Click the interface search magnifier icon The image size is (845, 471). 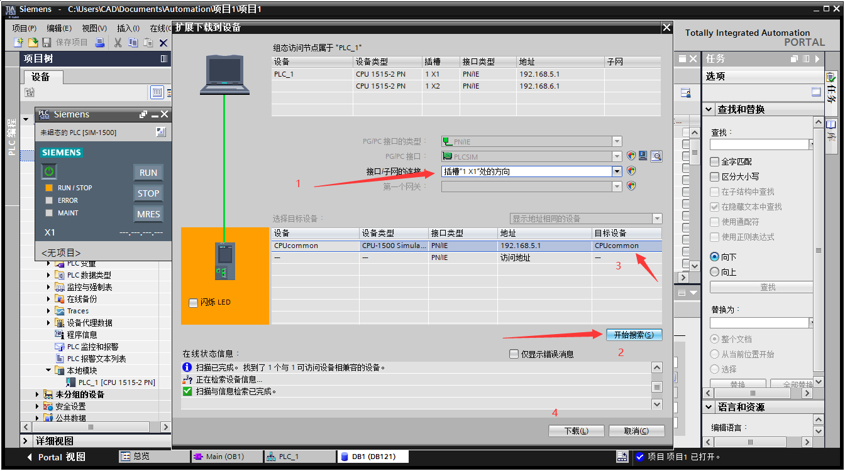coord(656,156)
